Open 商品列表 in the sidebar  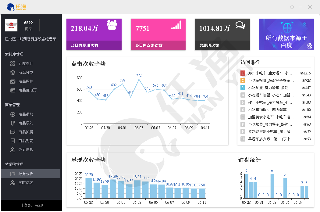point(26,141)
